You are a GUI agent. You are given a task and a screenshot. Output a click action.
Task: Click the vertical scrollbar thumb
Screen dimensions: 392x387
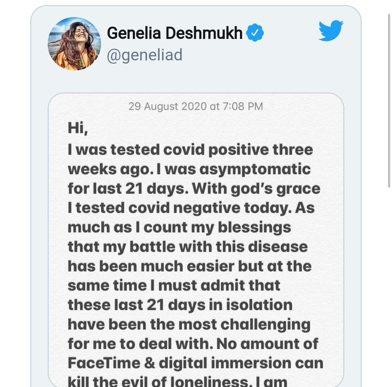click(389, 100)
